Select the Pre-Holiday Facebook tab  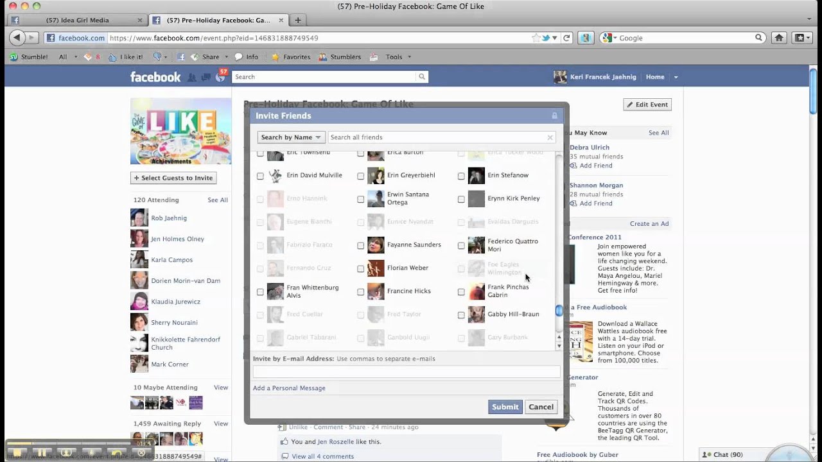pyautogui.click(x=218, y=20)
